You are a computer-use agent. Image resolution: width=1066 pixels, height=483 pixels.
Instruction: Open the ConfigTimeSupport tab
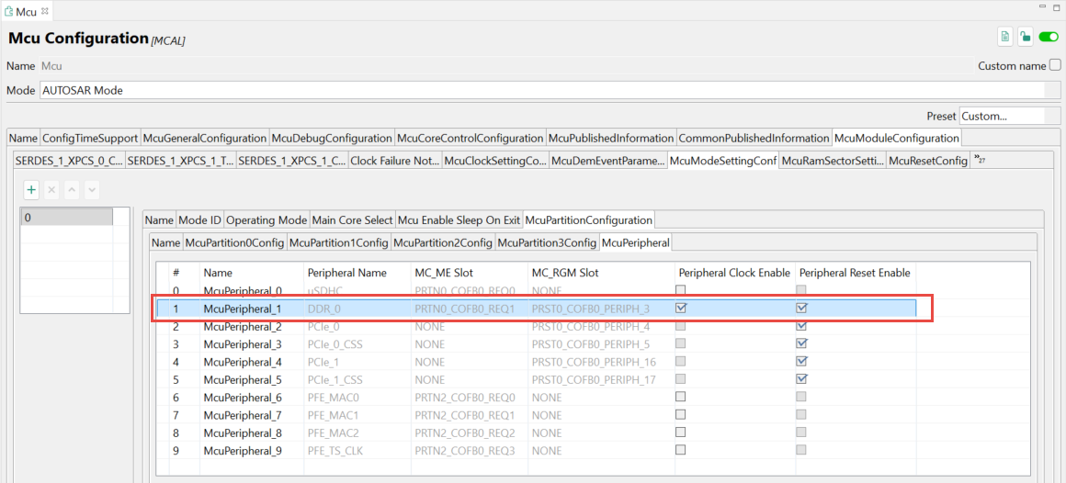(x=90, y=138)
